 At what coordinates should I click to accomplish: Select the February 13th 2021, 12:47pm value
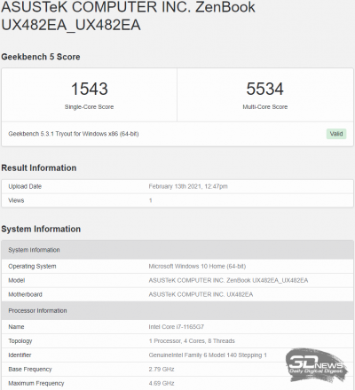188,186
